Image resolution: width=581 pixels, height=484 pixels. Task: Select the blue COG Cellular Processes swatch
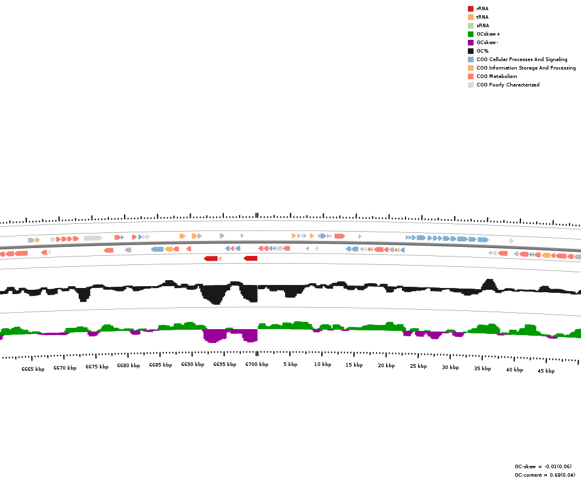coord(470,59)
